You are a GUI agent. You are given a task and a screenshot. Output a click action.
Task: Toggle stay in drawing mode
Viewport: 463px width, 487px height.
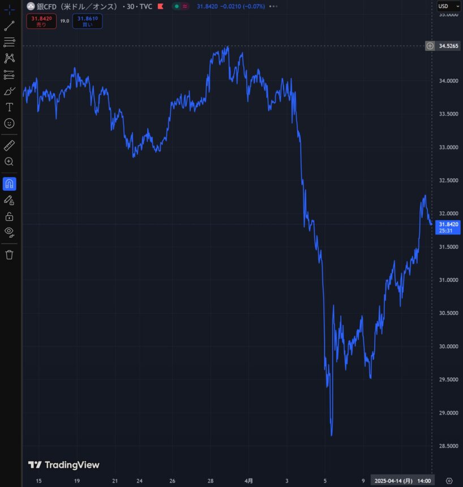click(x=10, y=200)
